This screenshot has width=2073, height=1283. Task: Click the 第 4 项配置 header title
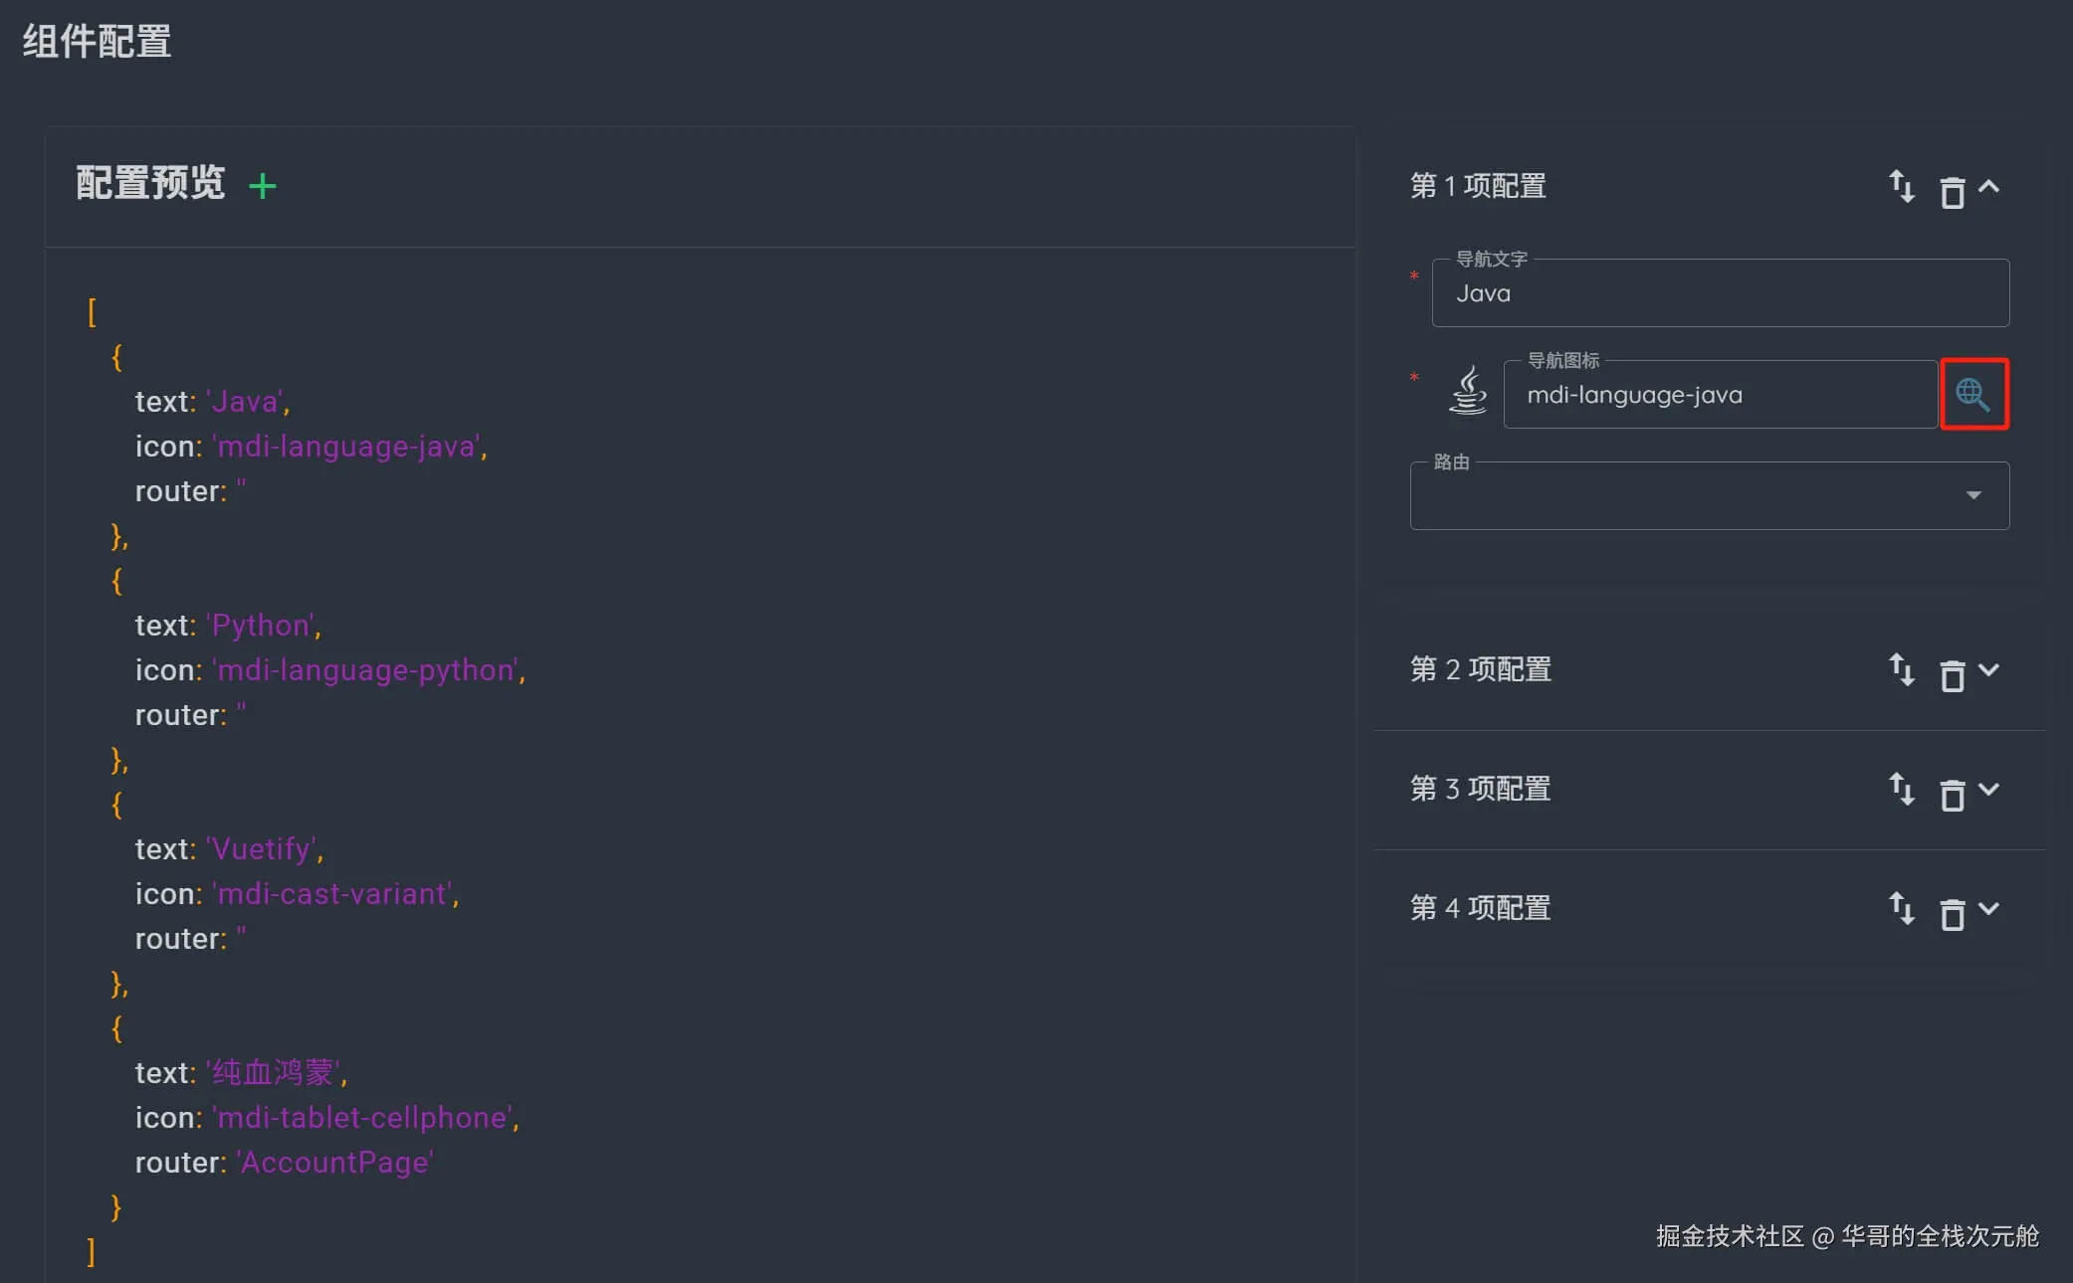(x=1480, y=908)
